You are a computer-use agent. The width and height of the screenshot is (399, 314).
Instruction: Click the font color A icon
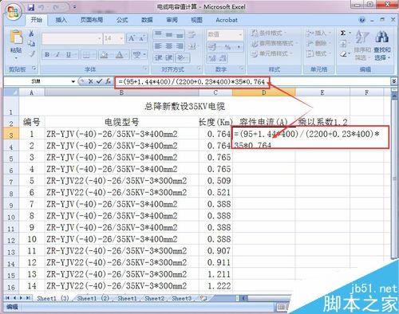tap(119, 55)
